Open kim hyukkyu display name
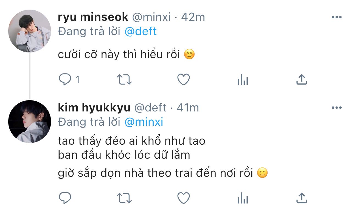The image size is (354, 210). tap(94, 108)
